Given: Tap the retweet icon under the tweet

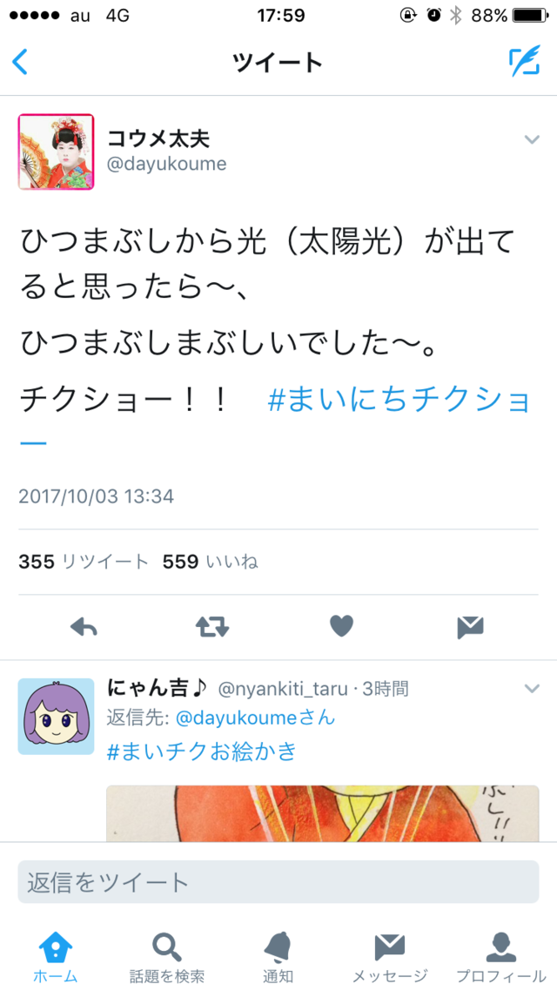Looking at the screenshot, I should (x=212, y=627).
